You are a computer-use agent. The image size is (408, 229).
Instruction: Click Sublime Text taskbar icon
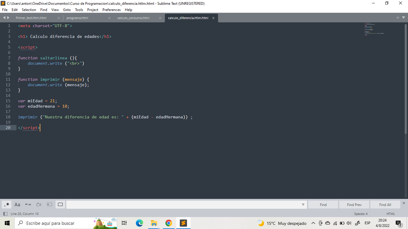coord(183,223)
